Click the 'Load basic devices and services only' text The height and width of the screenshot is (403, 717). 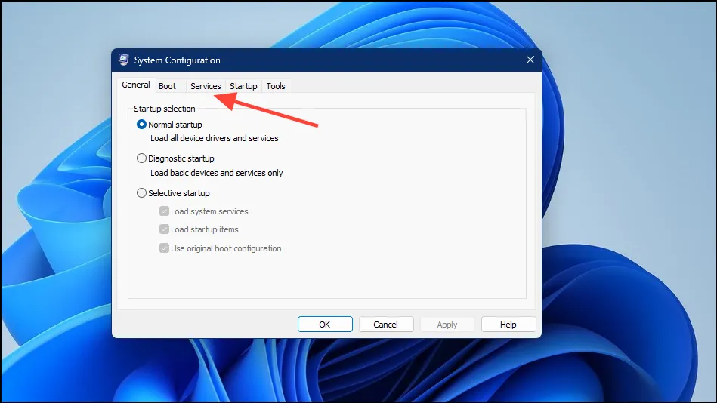click(x=217, y=173)
